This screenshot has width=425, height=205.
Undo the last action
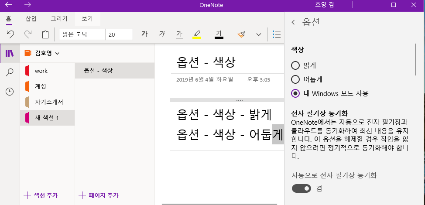pos(10,34)
